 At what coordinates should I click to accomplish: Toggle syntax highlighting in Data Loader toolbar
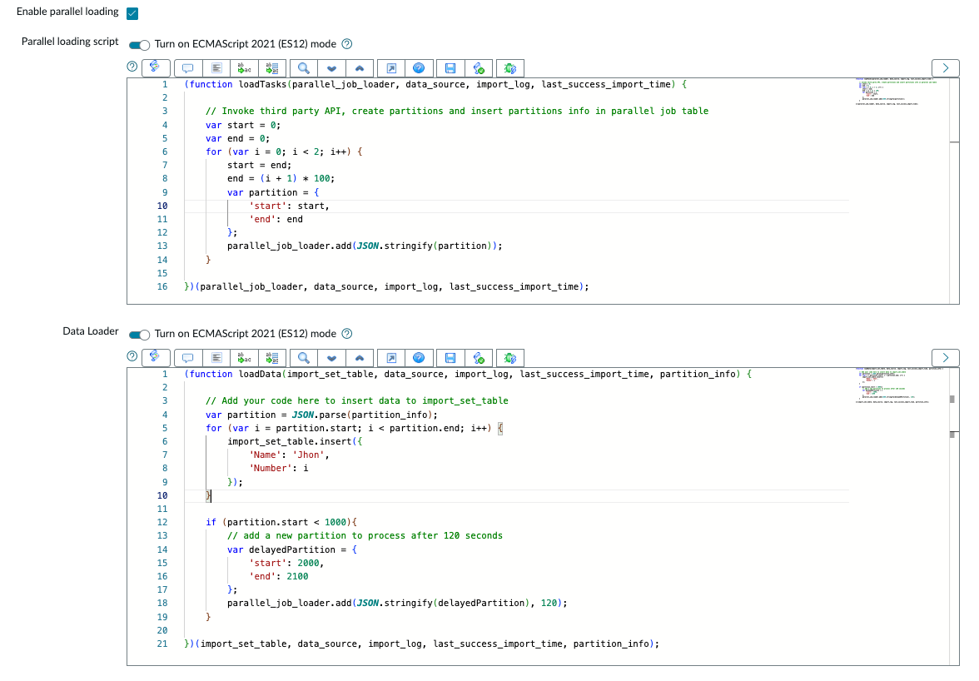(156, 357)
